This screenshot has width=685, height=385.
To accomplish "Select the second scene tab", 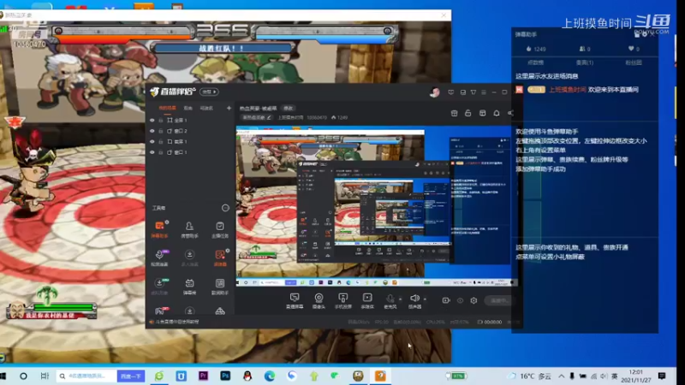I will 188,108.
